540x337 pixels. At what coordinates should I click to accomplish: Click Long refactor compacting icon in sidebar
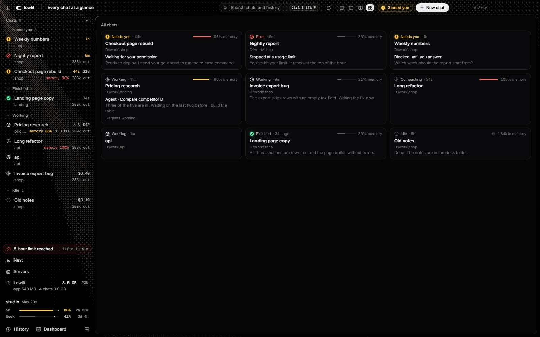(x=9, y=141)
